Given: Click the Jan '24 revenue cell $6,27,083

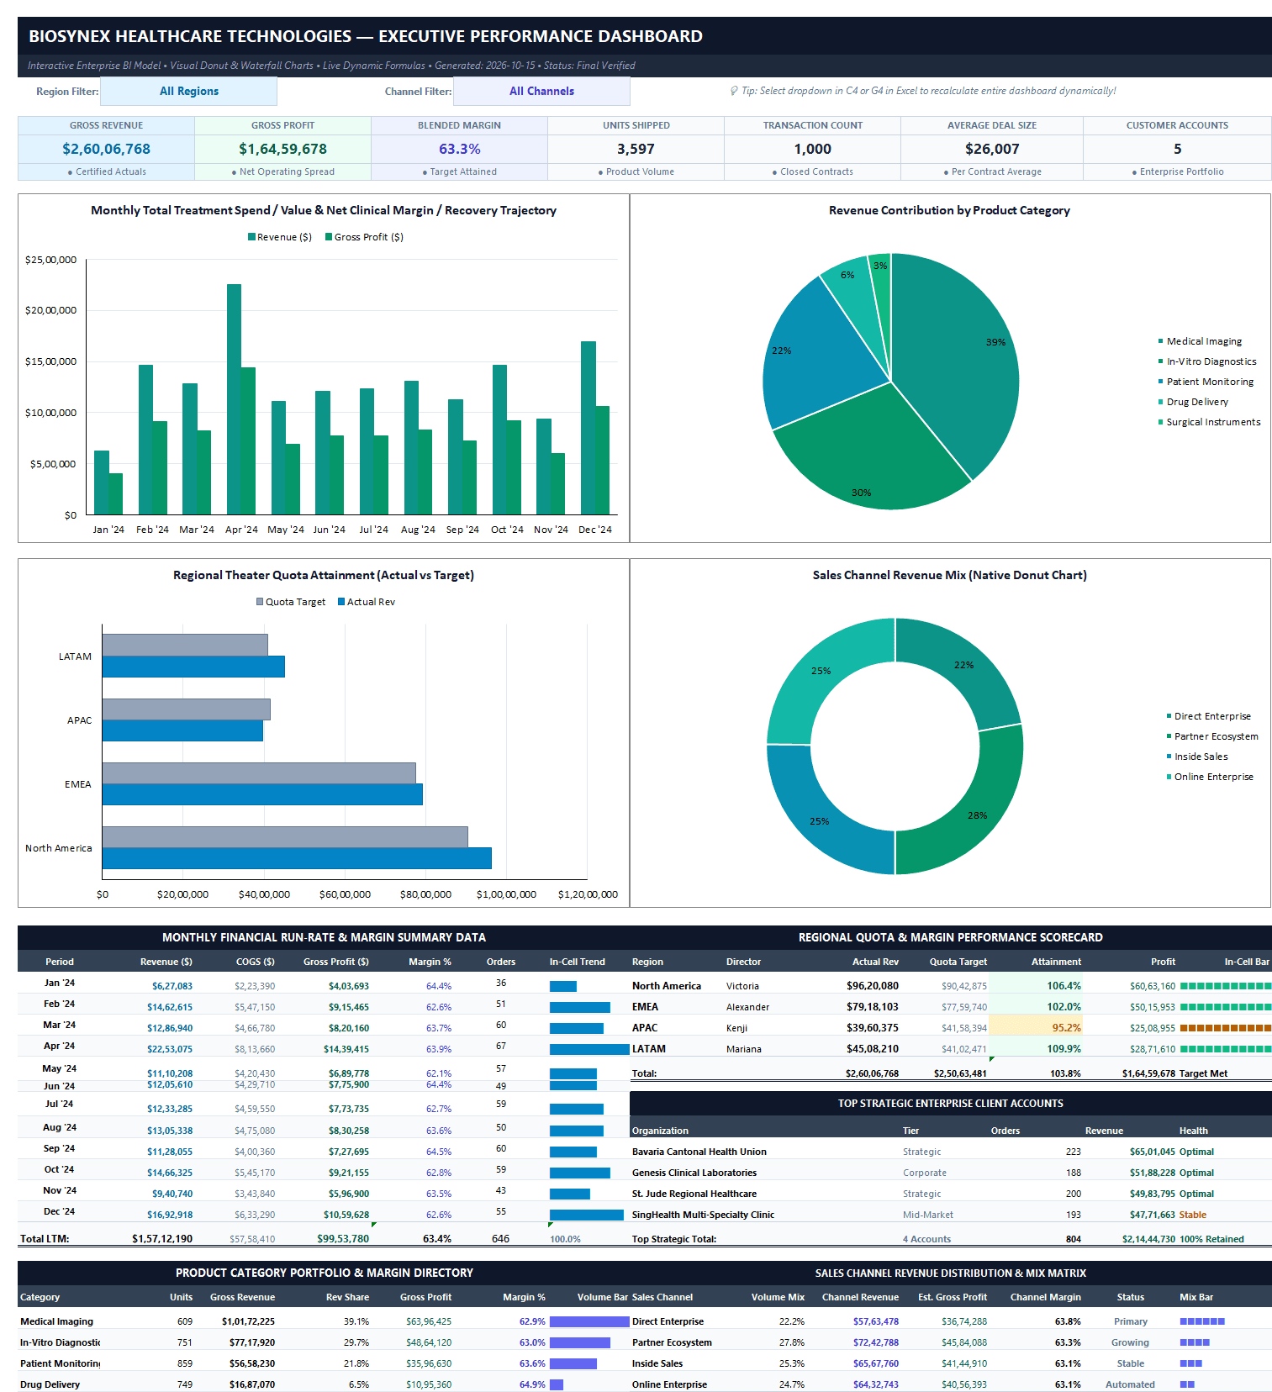Looking at the screenshot, I should click(172, 986).
